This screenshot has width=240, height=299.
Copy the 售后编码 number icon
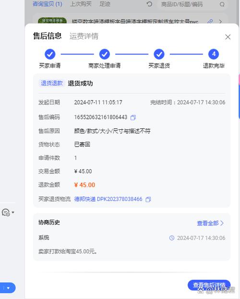coord(133,117)
